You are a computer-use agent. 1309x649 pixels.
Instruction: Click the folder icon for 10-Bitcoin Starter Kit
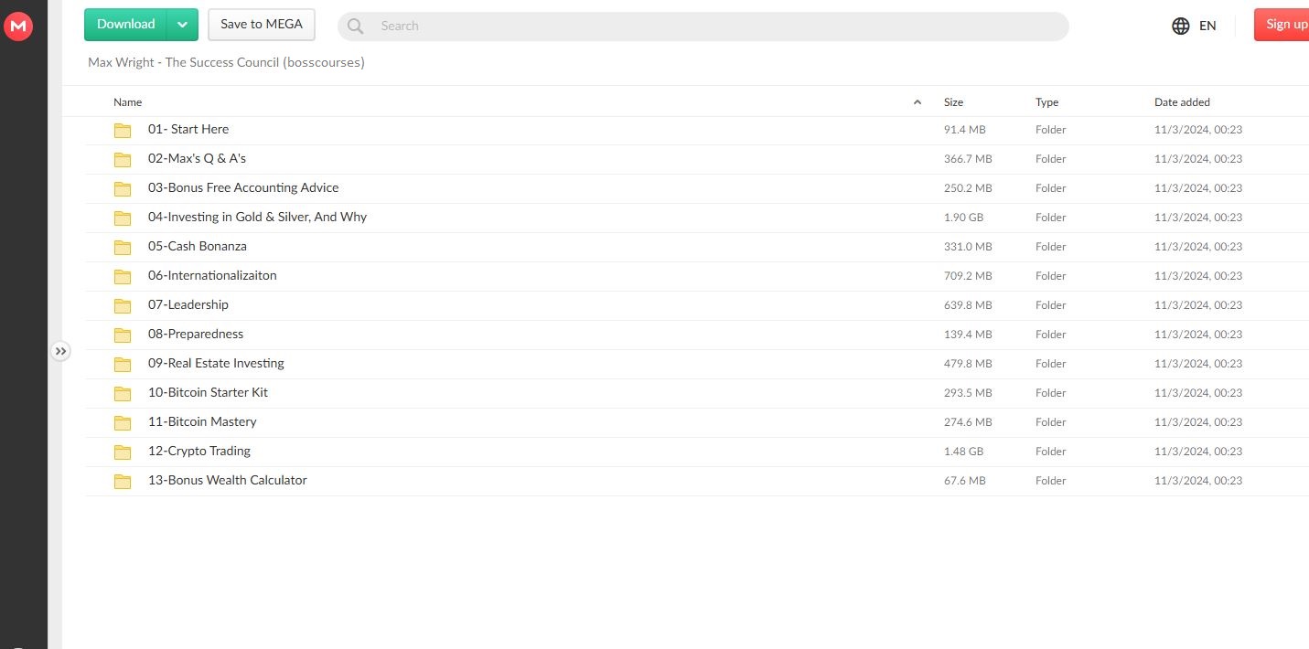[123, 393]
